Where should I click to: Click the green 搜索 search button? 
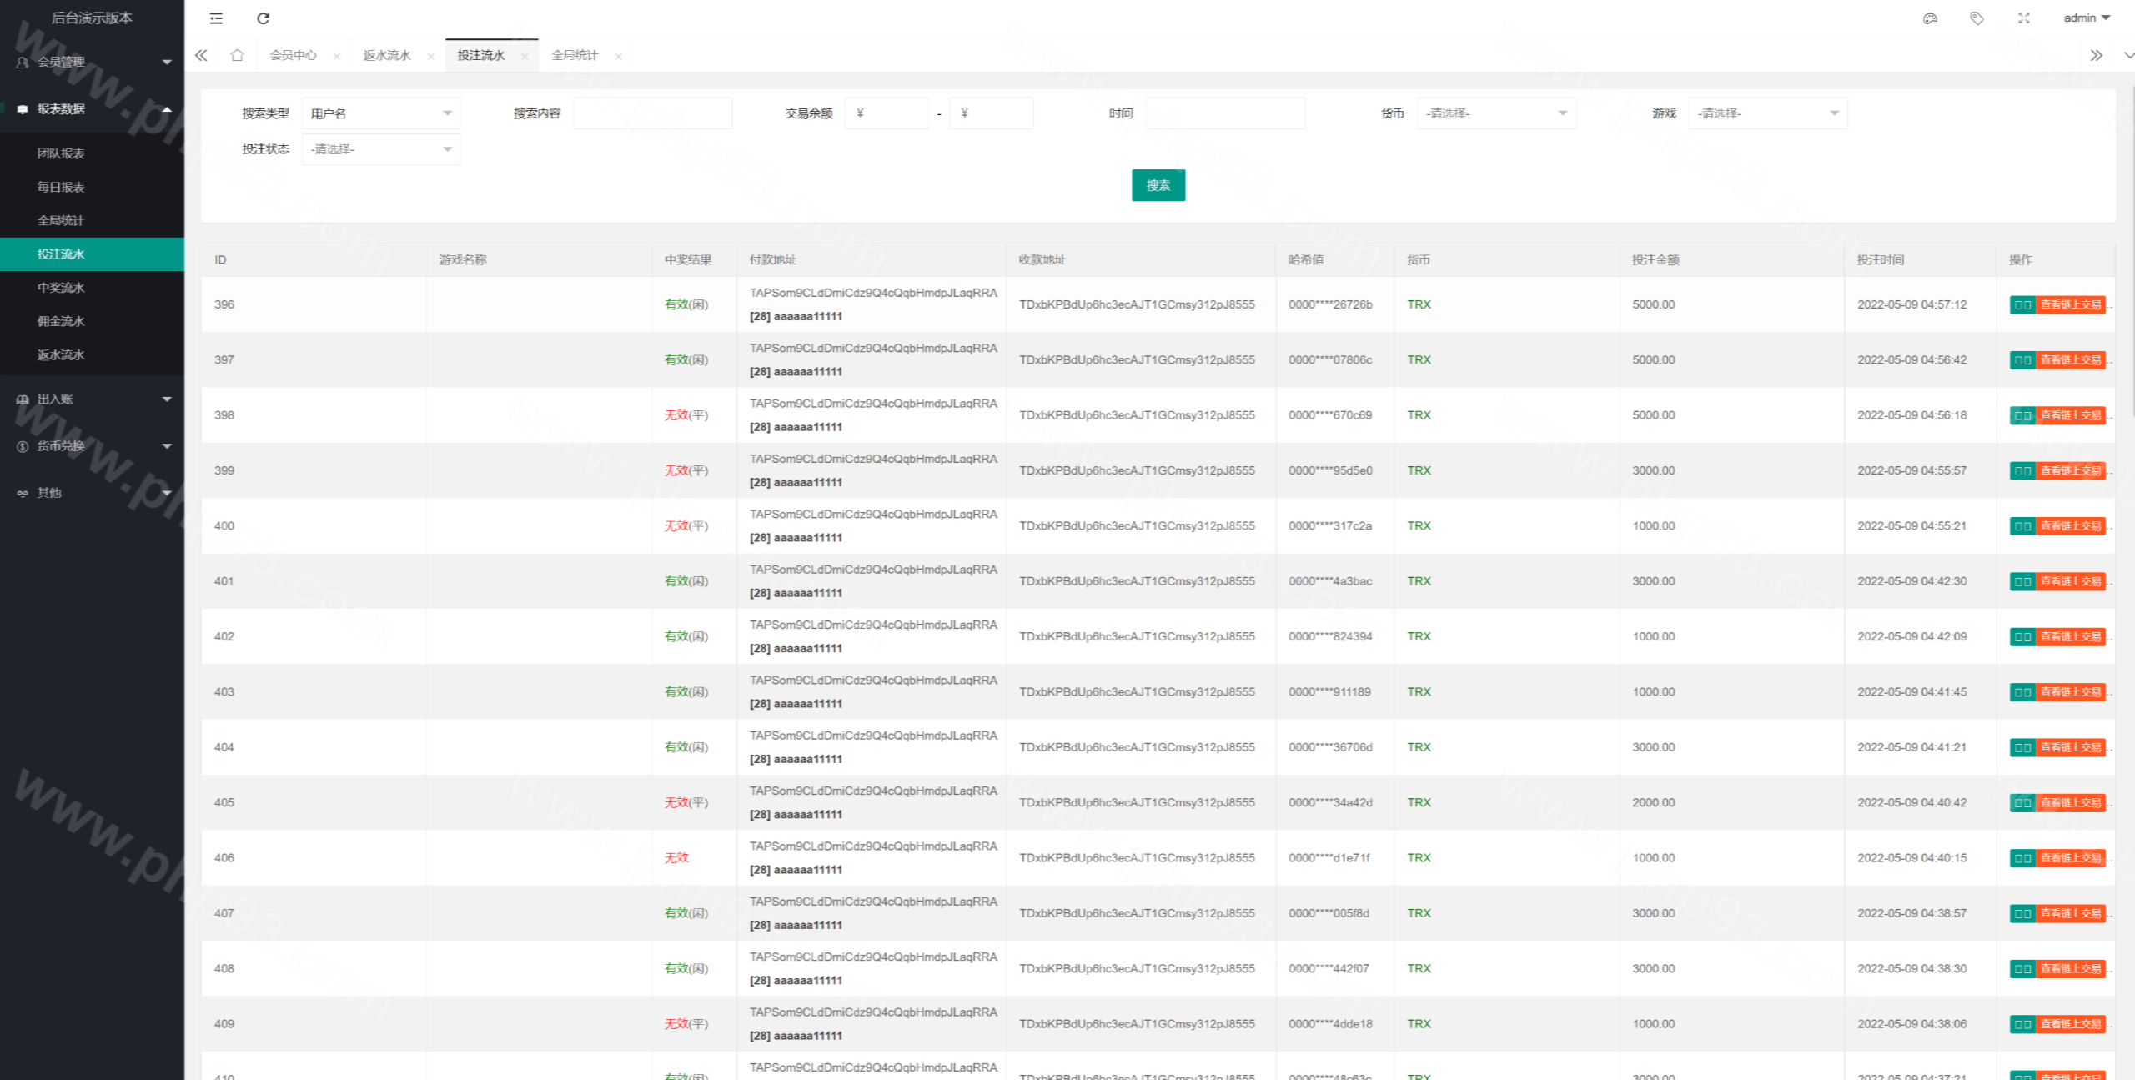[x=1158, y=185]
